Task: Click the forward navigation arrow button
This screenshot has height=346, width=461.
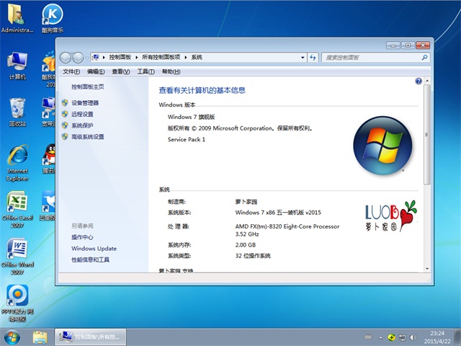Action: coord(78,58)
